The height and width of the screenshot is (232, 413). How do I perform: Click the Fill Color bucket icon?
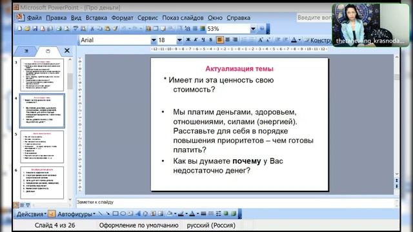click(x=170, y=214)
